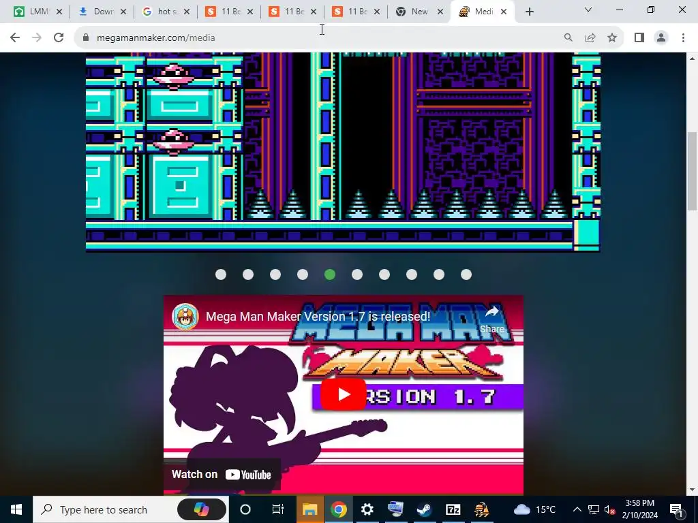Open the Chrome profile avatar
The height and width of the screenshot is (523, 698).
pyautogui.click(x=661, y=38)
